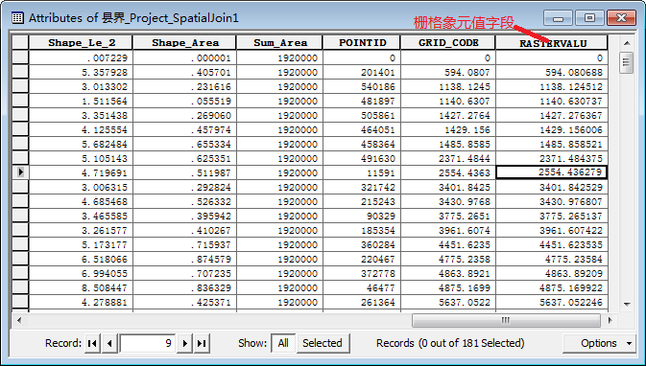Click the Sum_Area column header
This screenshot has height=366, width=646.
(x=279, y=43)
